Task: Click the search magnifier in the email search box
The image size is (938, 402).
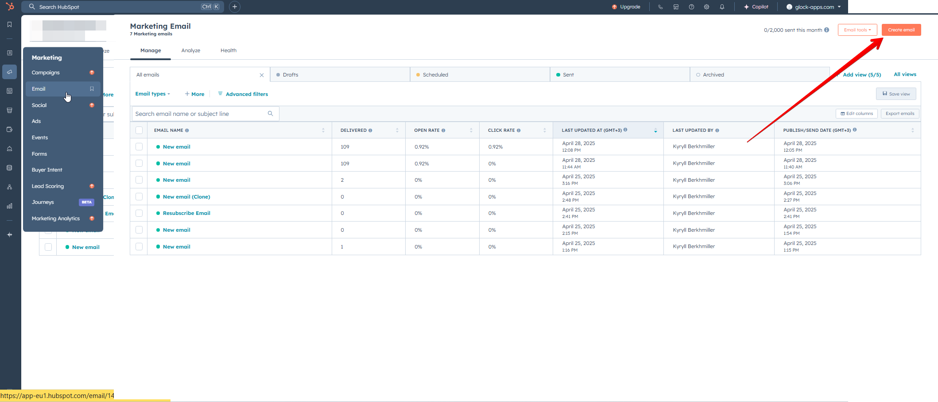Action: tap(270, 114)
